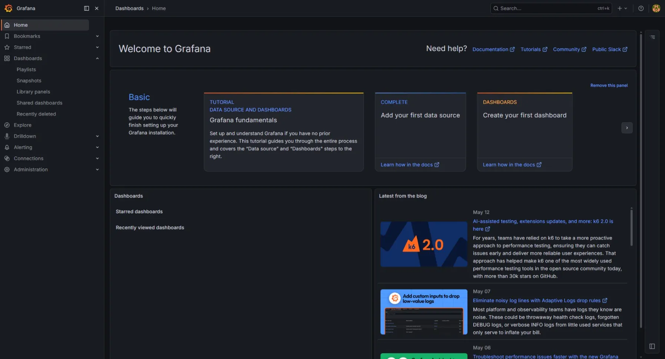Viewport: 665px width, 359px height.
Task: Open the Help question-mark icon in top bar
Action: point(641,8)
